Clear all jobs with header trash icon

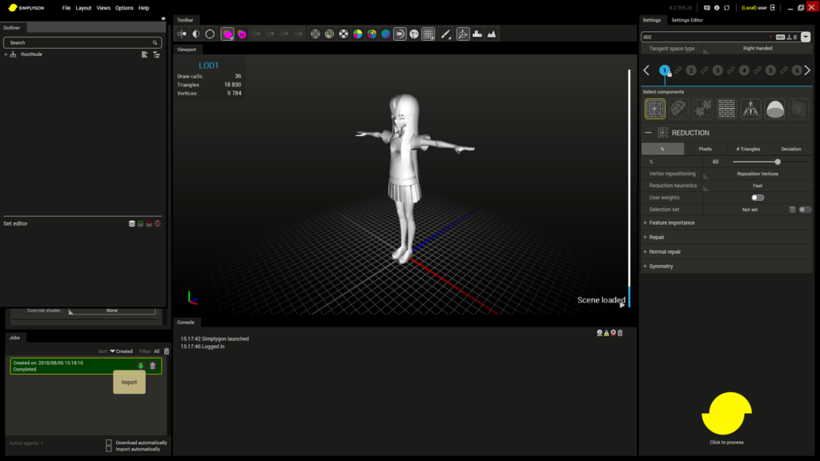tap(167, 351)
